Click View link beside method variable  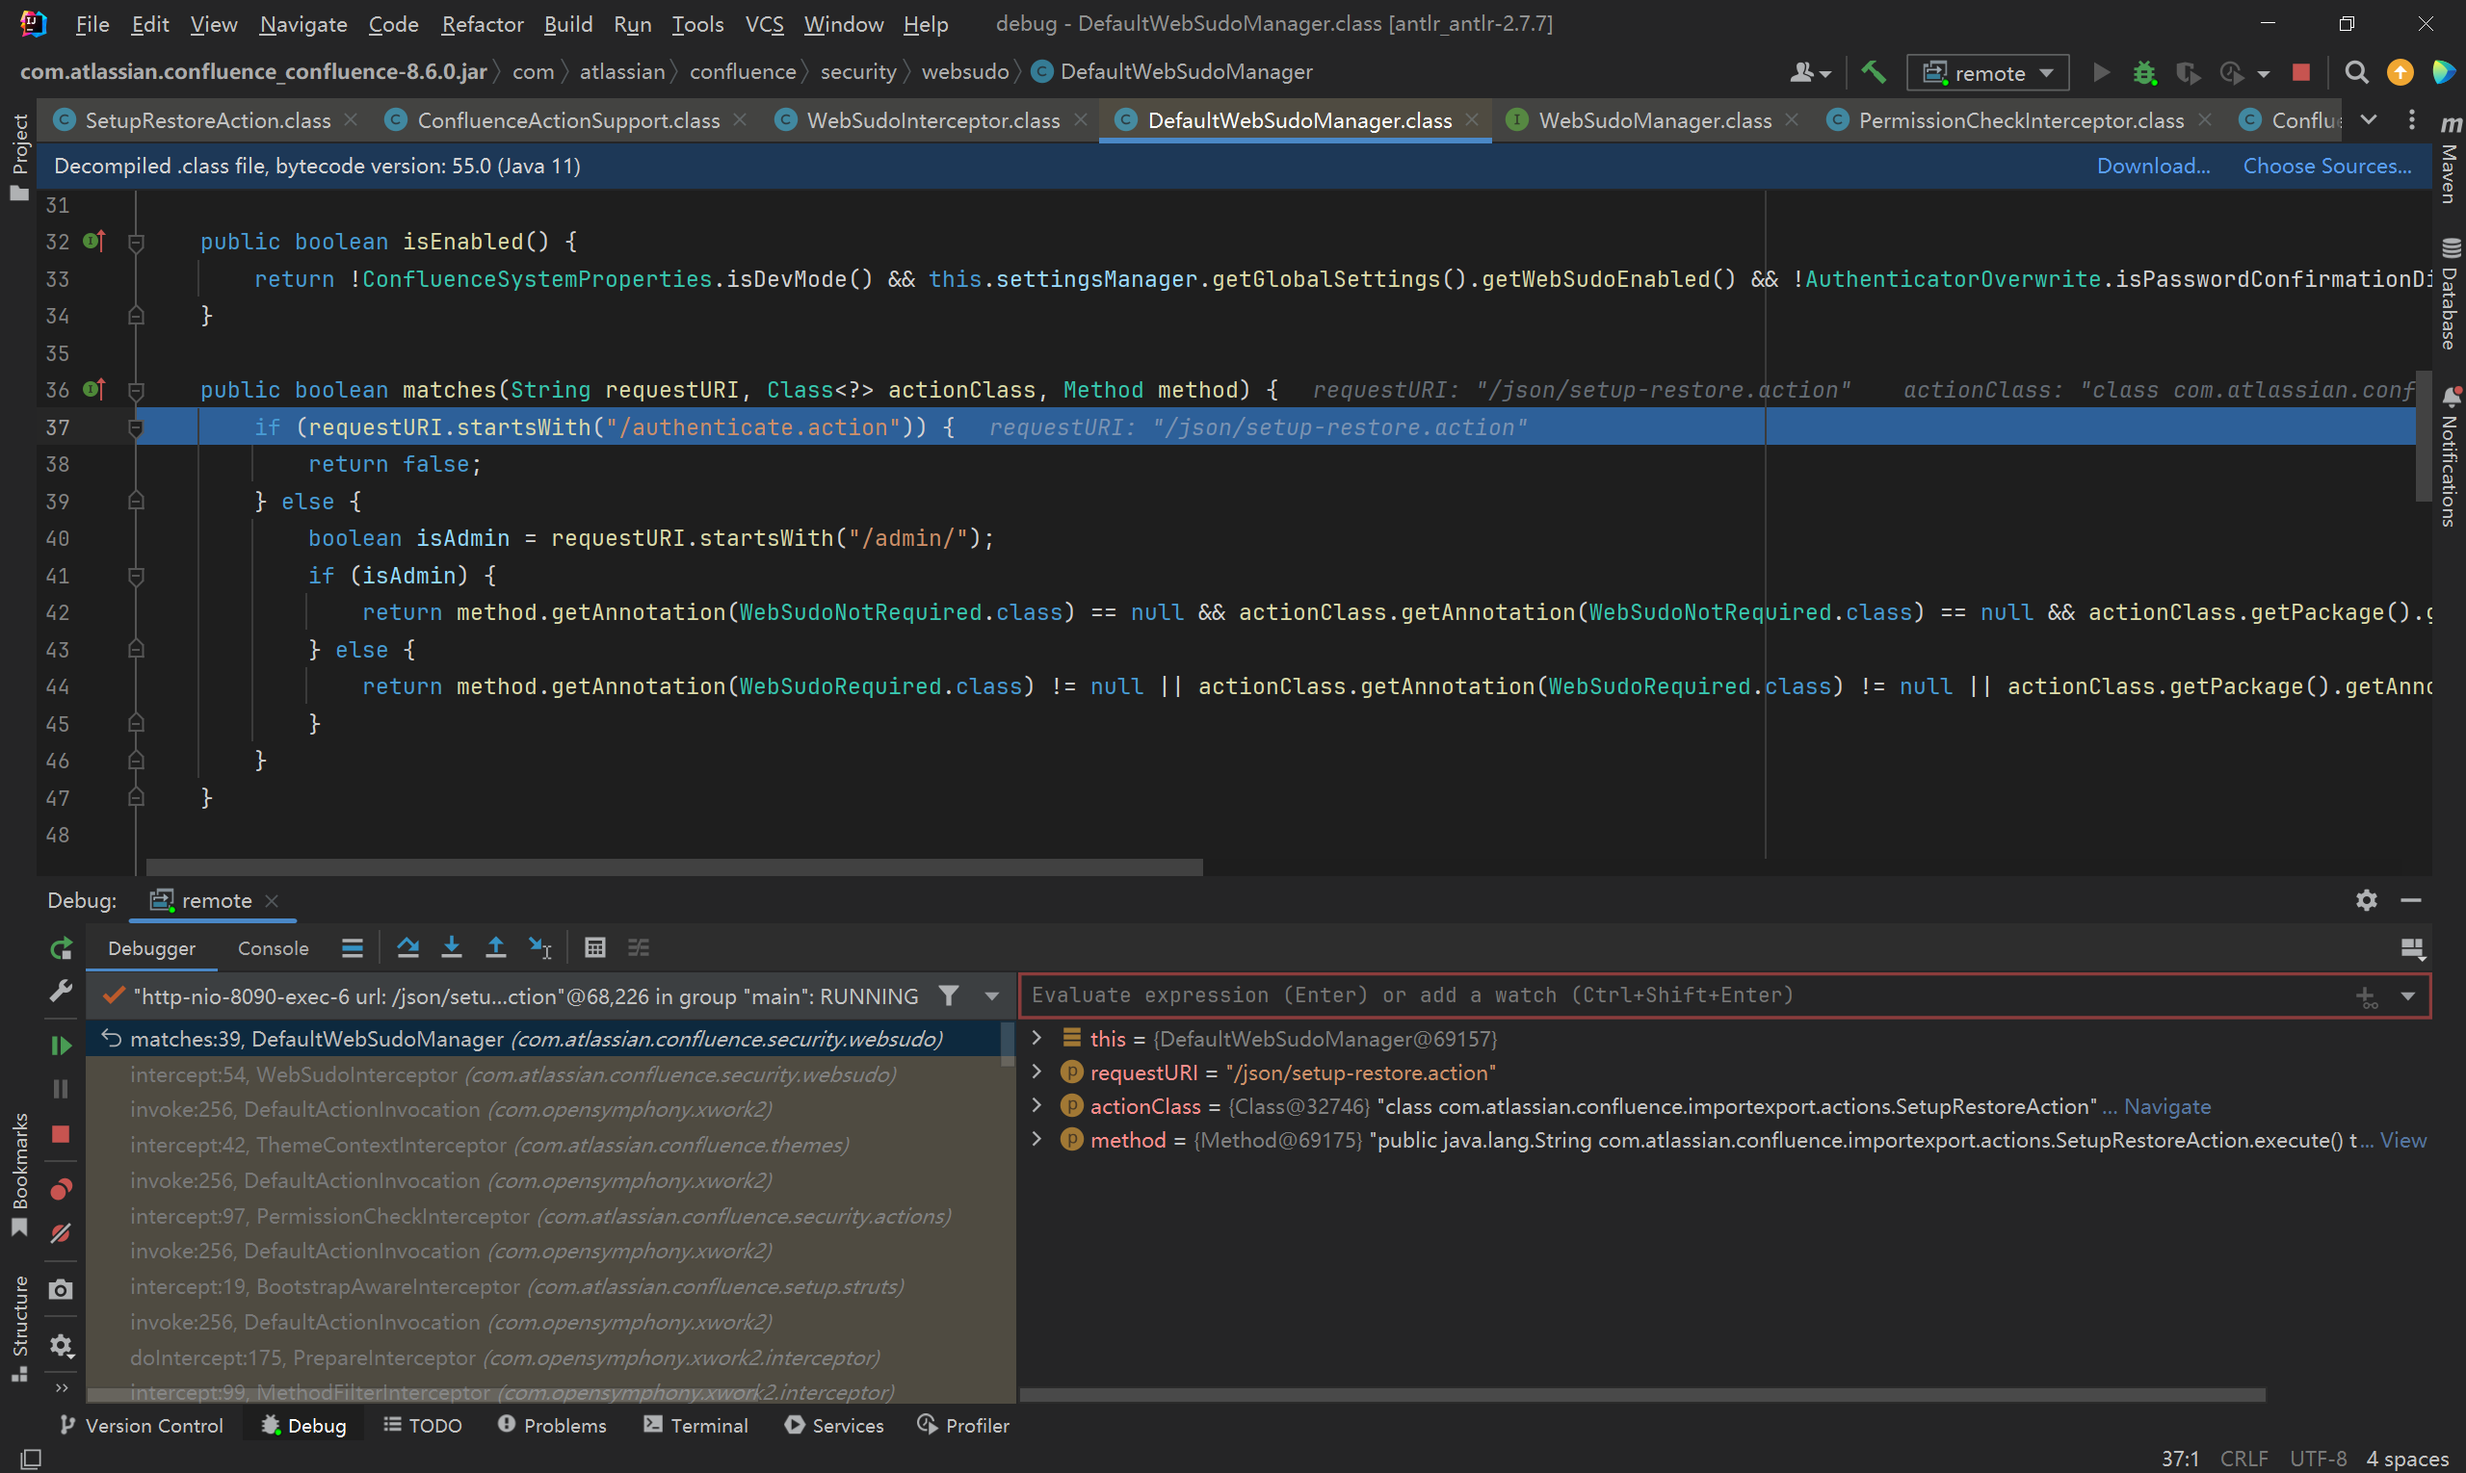(x=2402, y=1140)
